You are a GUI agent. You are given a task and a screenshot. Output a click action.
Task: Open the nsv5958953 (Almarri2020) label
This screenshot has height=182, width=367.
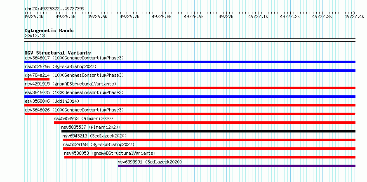83,118
